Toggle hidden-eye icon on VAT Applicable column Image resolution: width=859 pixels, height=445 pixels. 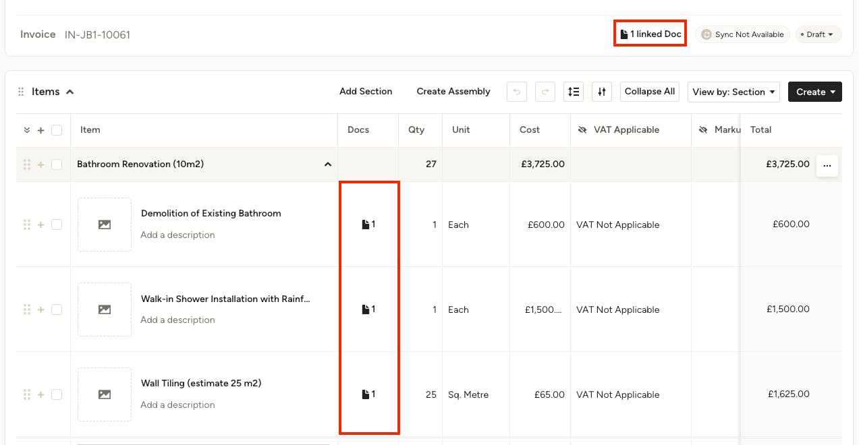tap(582, 130)
